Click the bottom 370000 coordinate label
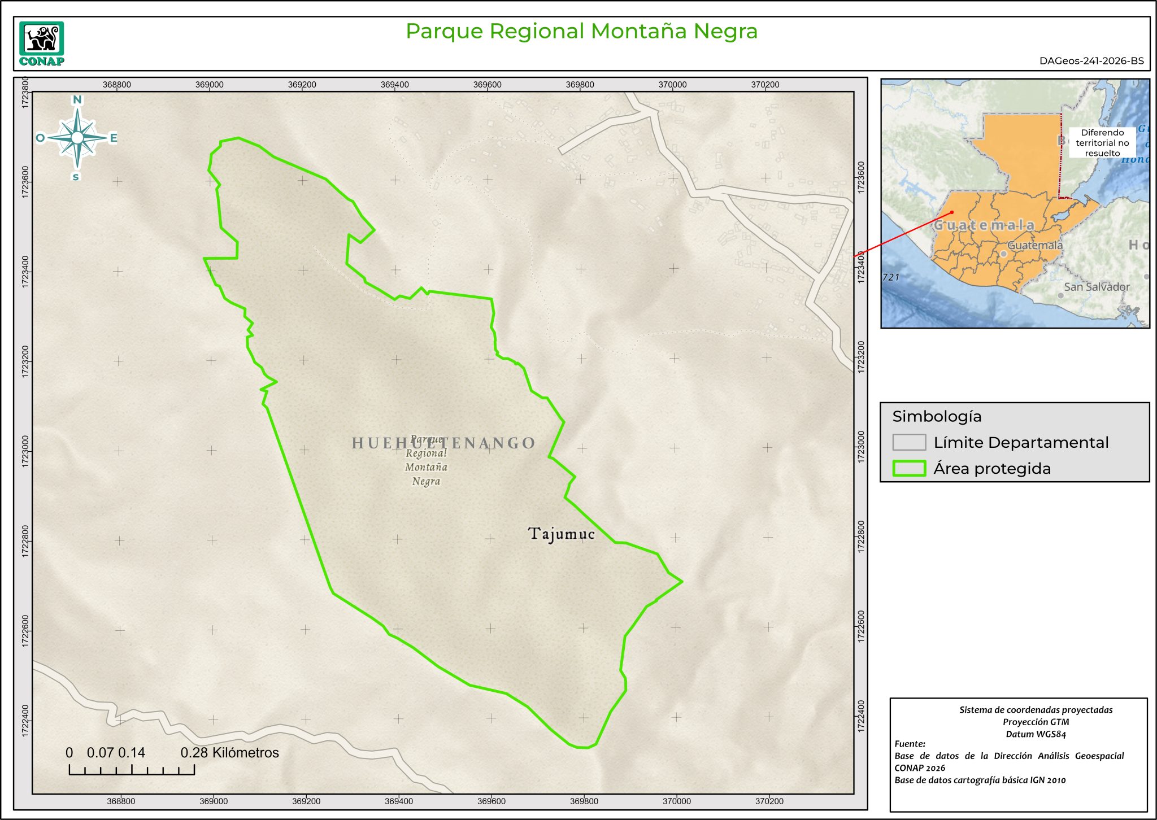The height and width of the screenshot is (820, 1157). [x=676, y=801]
